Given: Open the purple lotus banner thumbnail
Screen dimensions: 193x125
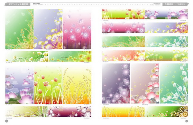Looking at the screenshot, I should (x=166, y=14).
